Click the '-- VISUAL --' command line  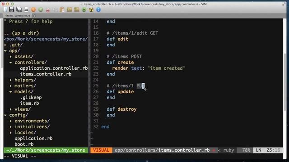(20, 156)
